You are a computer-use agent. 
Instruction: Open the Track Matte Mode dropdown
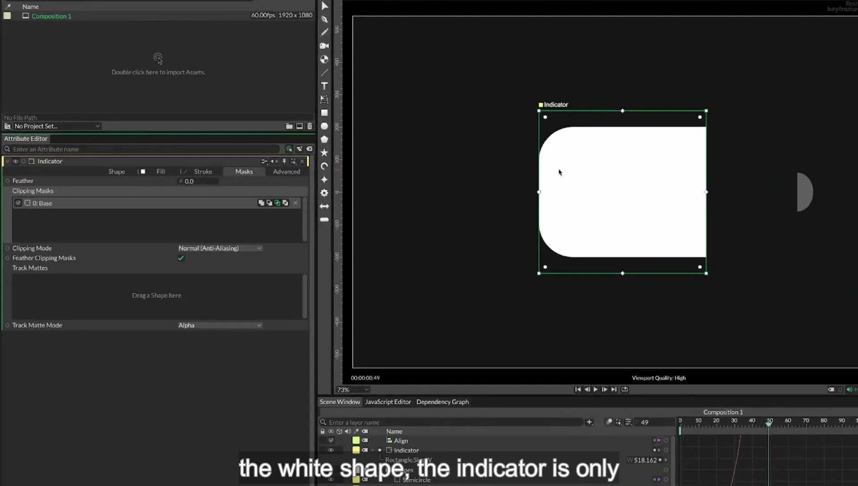pos(220,325)
